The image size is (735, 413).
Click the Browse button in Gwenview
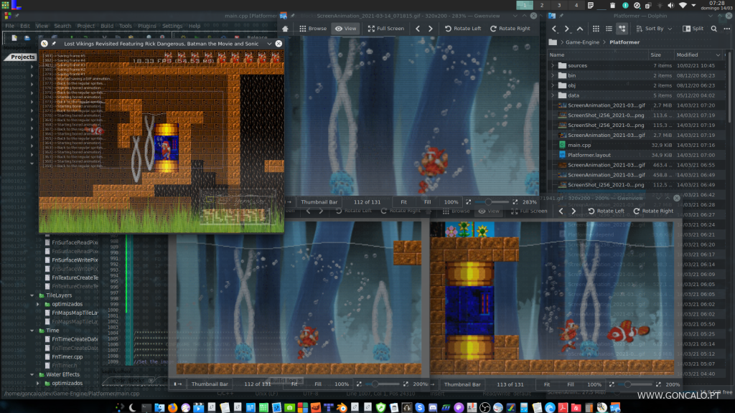tap(312, 29)
